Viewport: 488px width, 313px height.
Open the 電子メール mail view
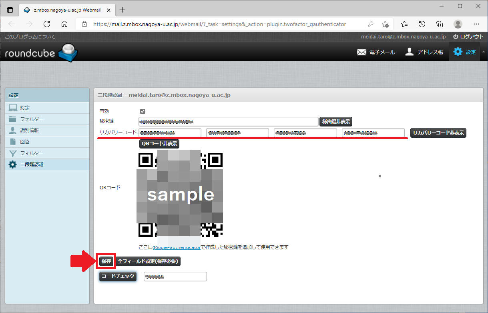click(376, 52)
